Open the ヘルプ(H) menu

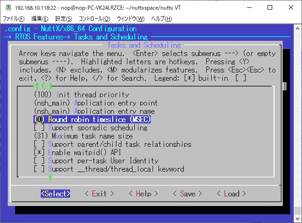[161, 19]
